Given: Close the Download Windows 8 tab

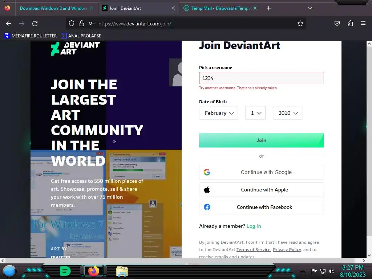Looking at the screenshot, I should click(x=92, y=8).
